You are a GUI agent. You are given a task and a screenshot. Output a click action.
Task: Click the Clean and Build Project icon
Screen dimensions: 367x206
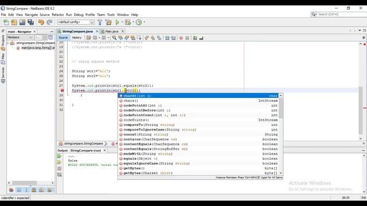tap(108, 22)
